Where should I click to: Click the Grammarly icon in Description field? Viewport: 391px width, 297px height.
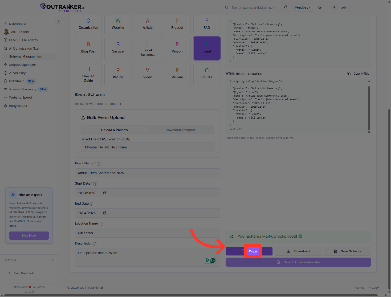[x=213, y=260]
